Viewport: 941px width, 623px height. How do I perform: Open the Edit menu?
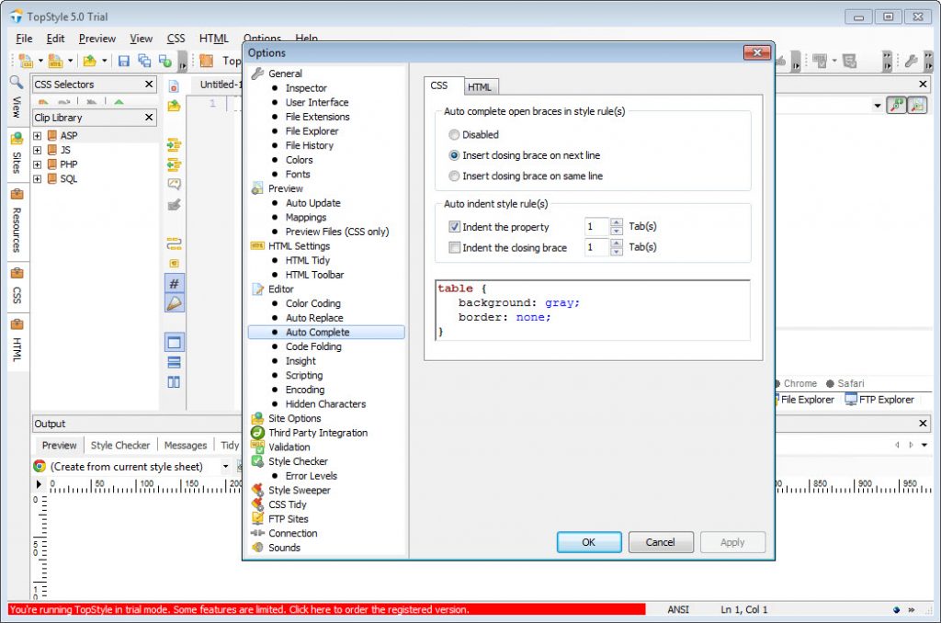(55, 39)
